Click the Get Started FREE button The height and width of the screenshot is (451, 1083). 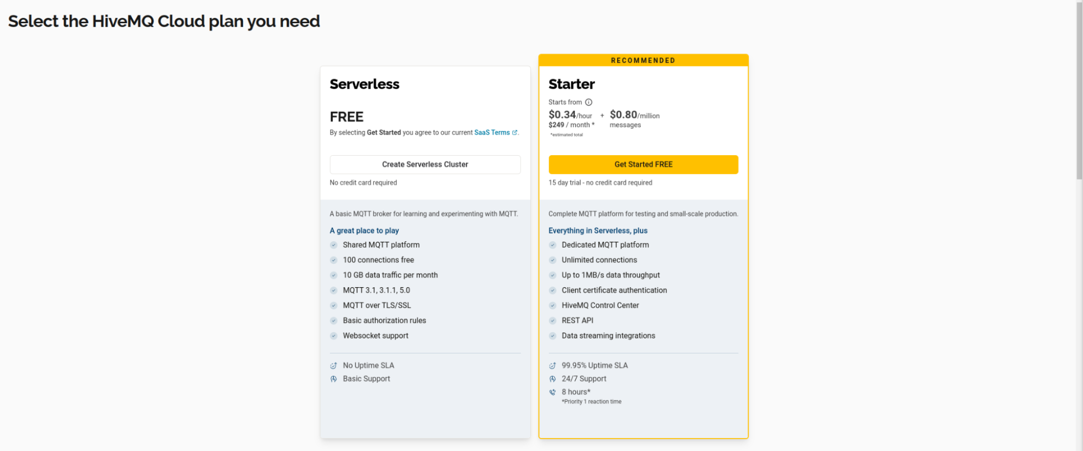point(643,164)
